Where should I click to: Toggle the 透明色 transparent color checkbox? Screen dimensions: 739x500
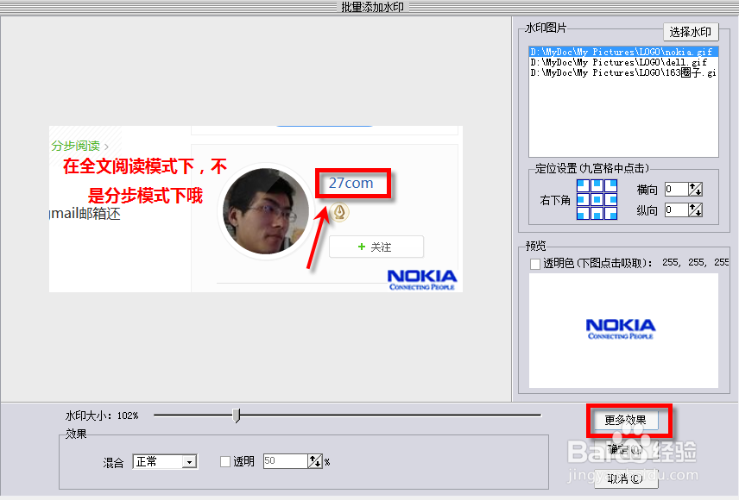(x=534, y=263)
